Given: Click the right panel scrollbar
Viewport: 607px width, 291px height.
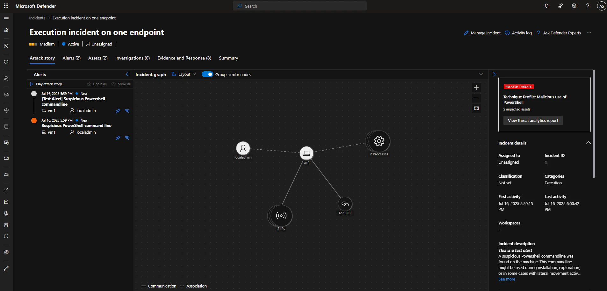Looking at the screenshot, I should 594,124.
